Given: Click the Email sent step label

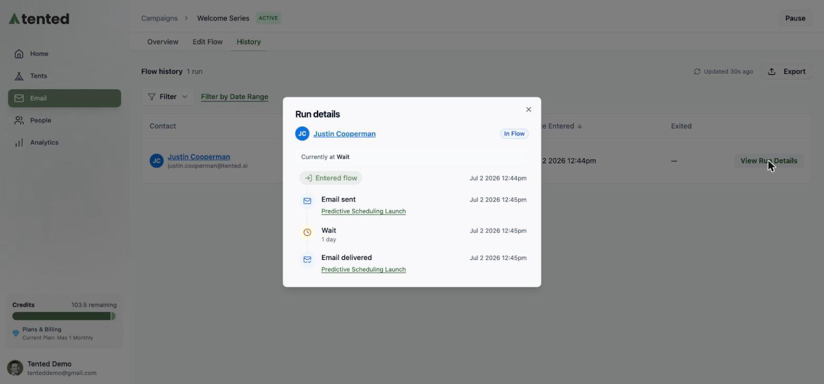Looking at the screenshot, I should [x=338, y=200].
